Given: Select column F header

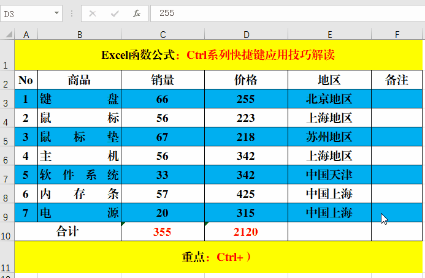Looking at the screenshot, I should pos(397,35).
